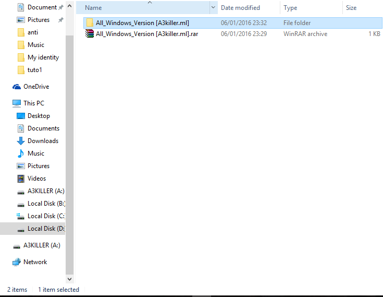Viewport: 383px width, 297px height.
Task: Click the Local Disk (C:) drive icon
Action: point(20,216)
